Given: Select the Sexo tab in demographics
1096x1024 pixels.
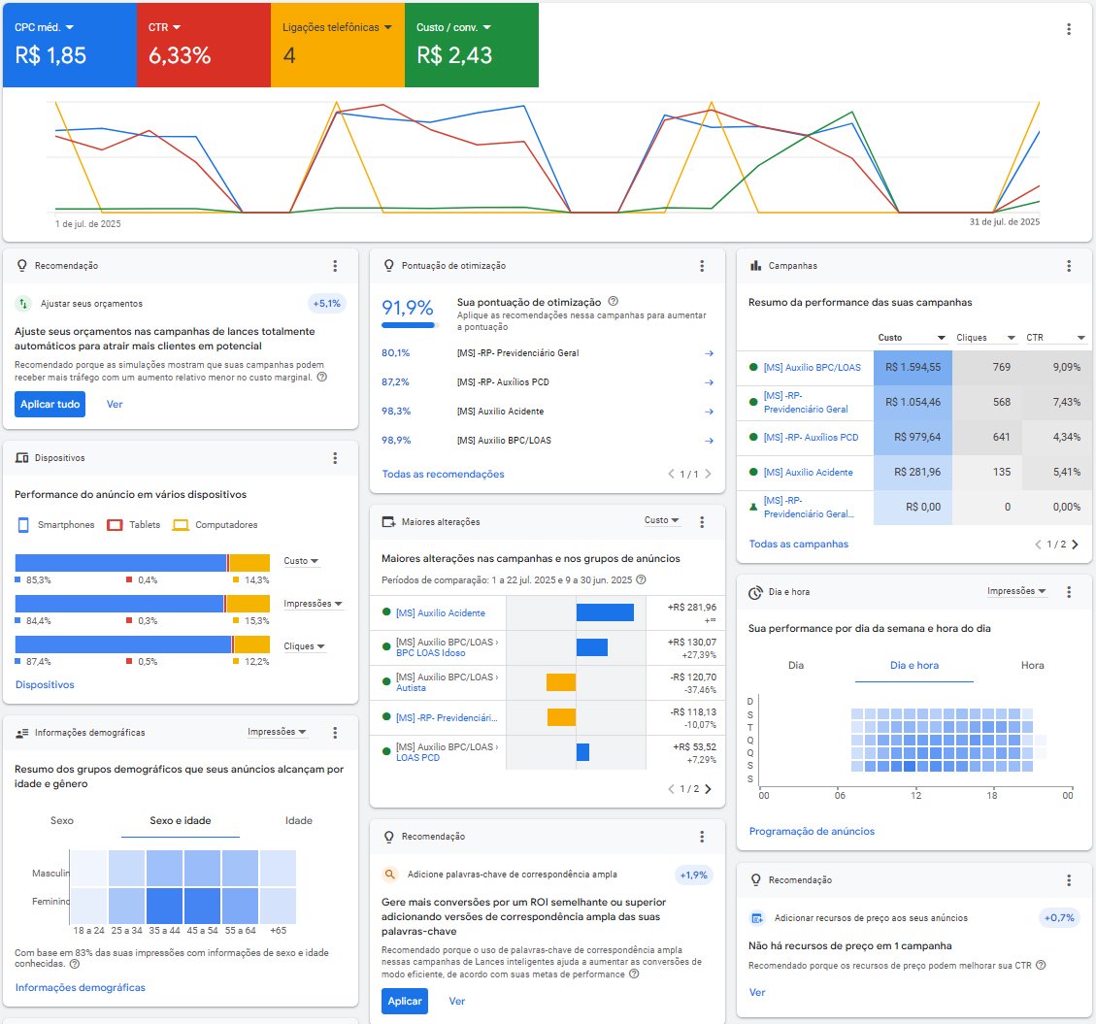Looking at the screenshot, I should [x=62, y=821].
